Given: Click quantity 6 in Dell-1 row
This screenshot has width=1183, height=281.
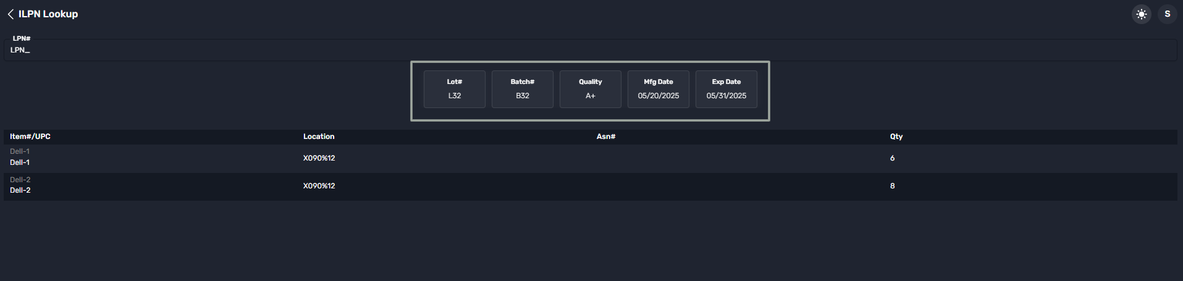Looking at the screenshot, I should click(892, 158).
